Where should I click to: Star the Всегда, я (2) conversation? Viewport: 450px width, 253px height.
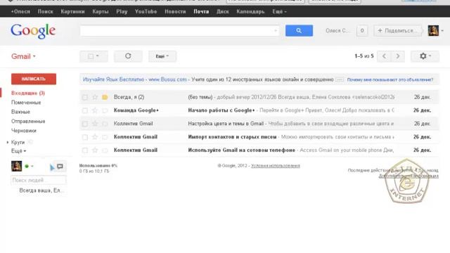pos(95,97)
